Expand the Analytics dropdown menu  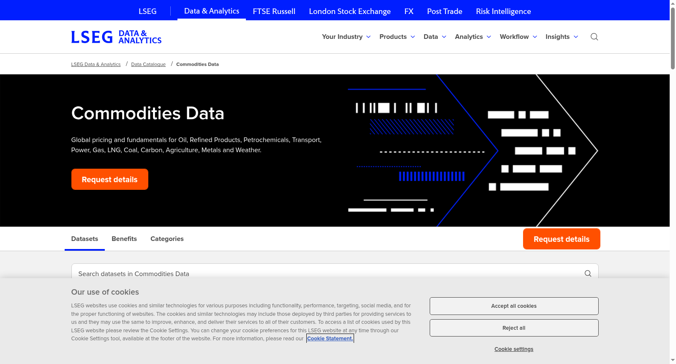pyautogui.click(x=473, y=37)
